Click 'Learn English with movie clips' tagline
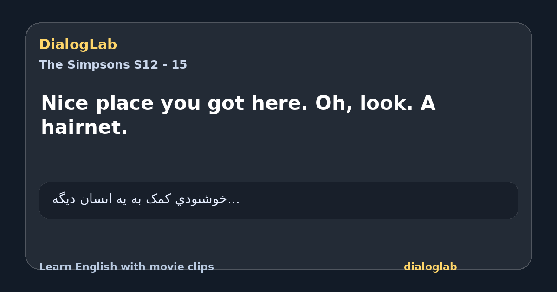The width and height of the screenshot is (557, 292). [126, 267]
